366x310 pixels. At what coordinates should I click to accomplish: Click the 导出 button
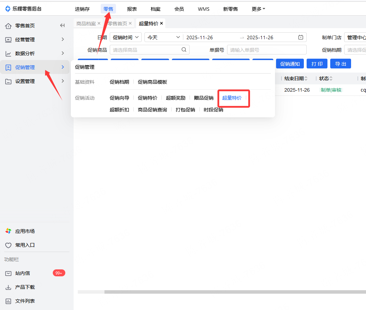[341, 64]
